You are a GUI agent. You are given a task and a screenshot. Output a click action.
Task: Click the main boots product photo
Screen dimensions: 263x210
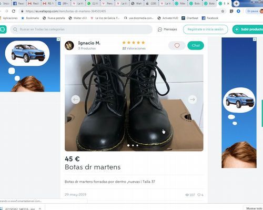(x=134, y=103)
